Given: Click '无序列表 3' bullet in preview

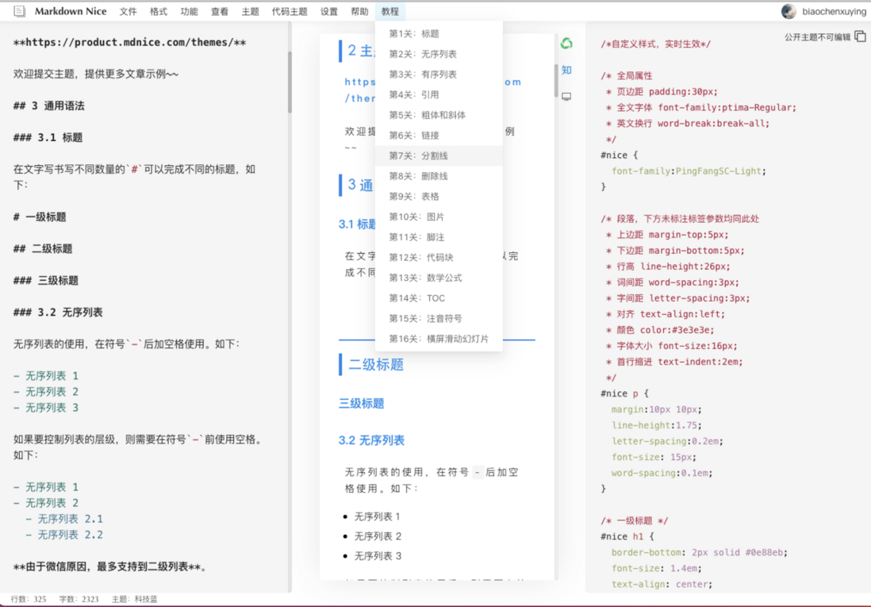Looking at the screenshot, I should click(x=378, y=556).
